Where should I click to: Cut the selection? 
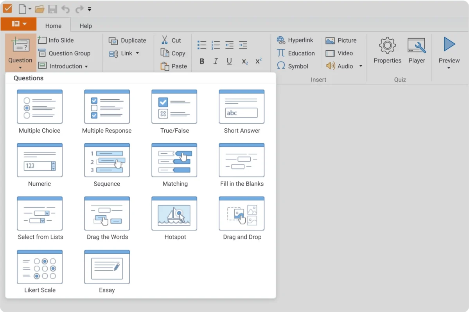pos(171,40)
